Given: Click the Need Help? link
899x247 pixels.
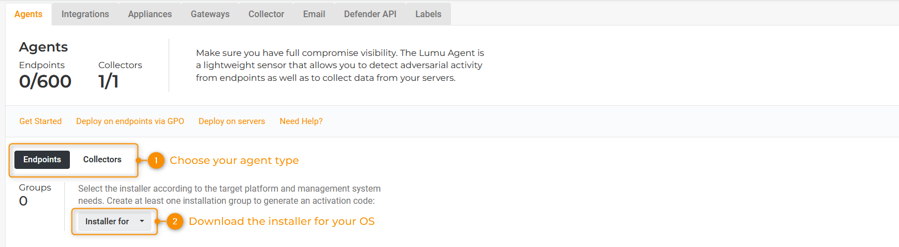Looking at the screenshot, I should [x=301, y=121].
